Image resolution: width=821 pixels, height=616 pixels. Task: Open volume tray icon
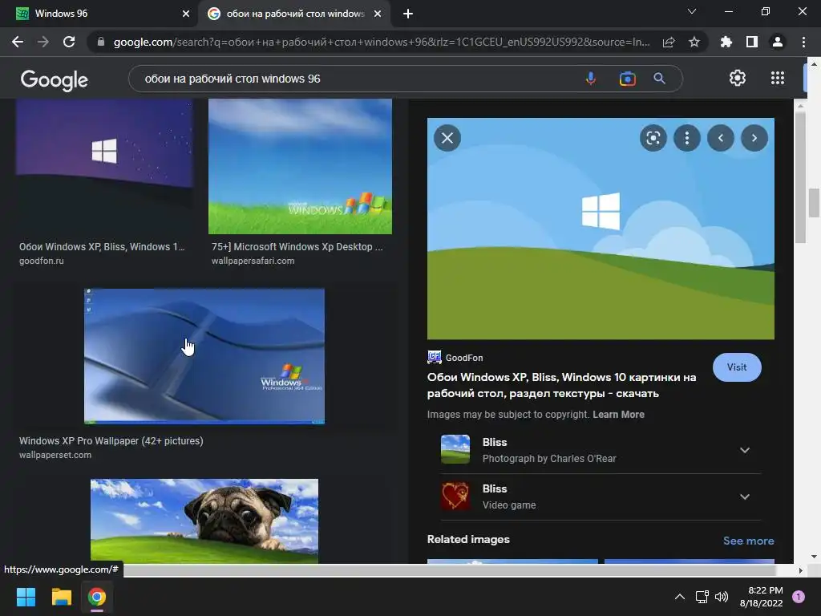(x=722, y=597)
